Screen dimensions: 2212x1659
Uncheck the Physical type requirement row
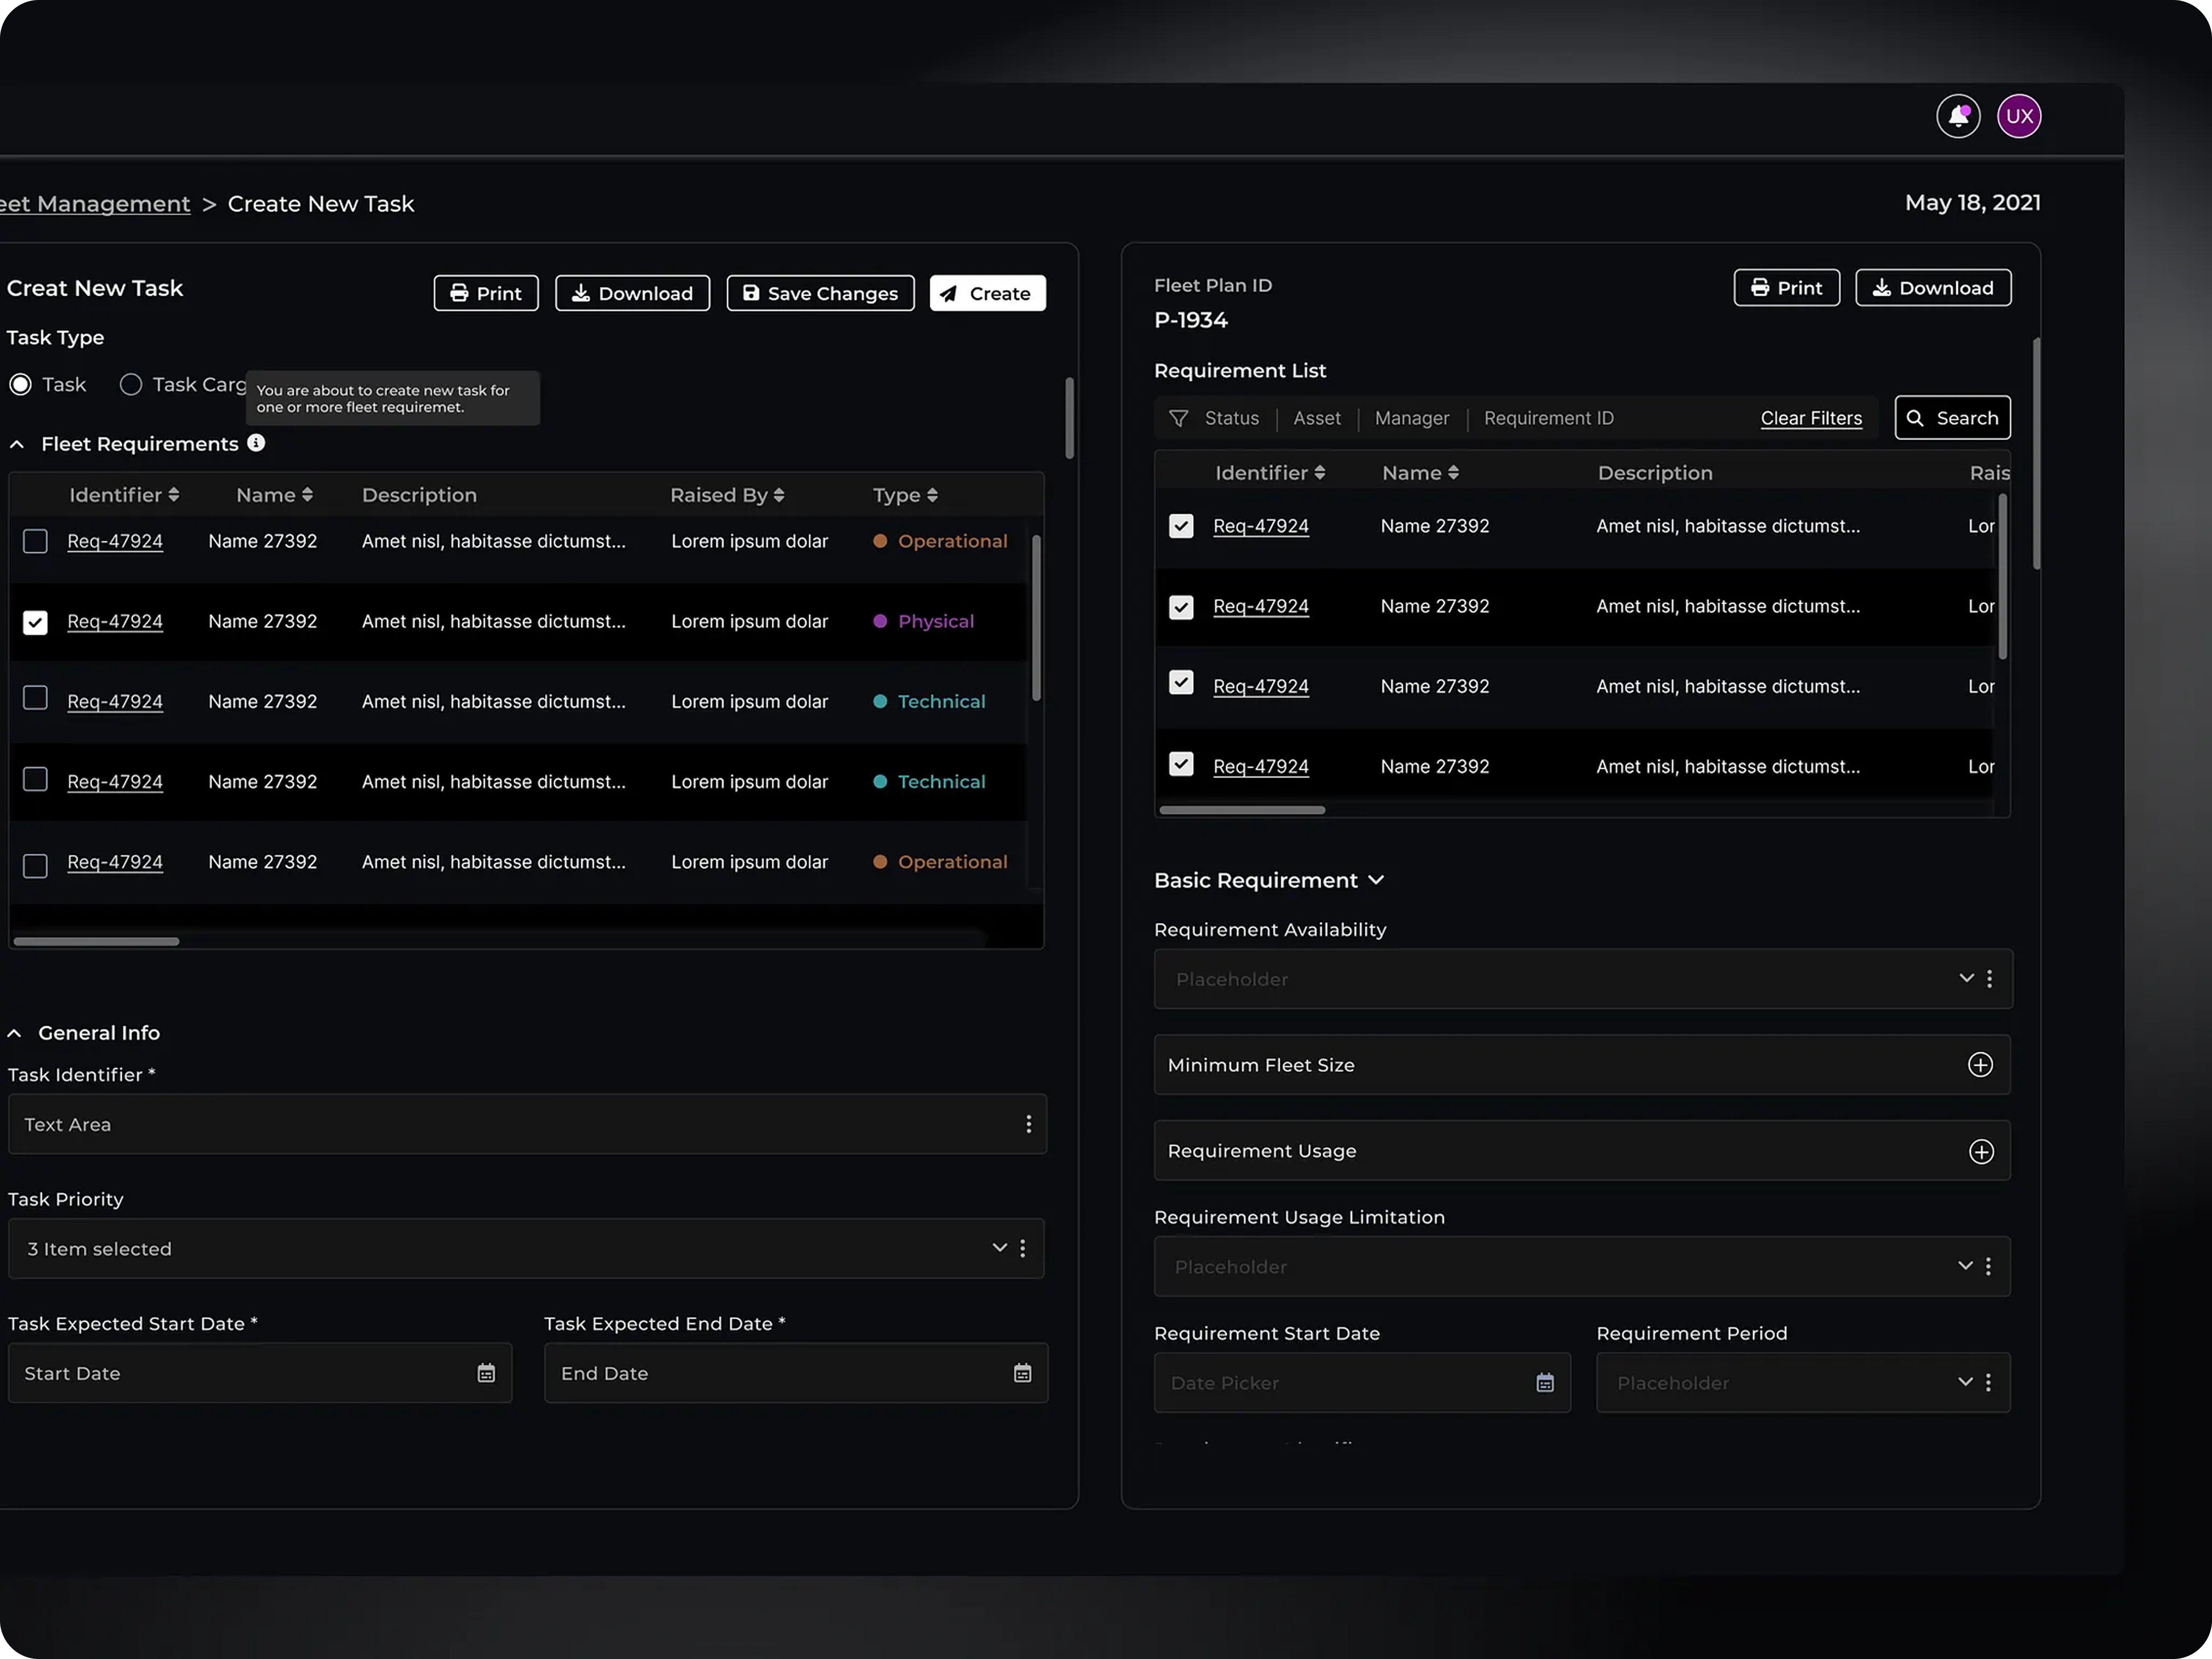point(35,622)
